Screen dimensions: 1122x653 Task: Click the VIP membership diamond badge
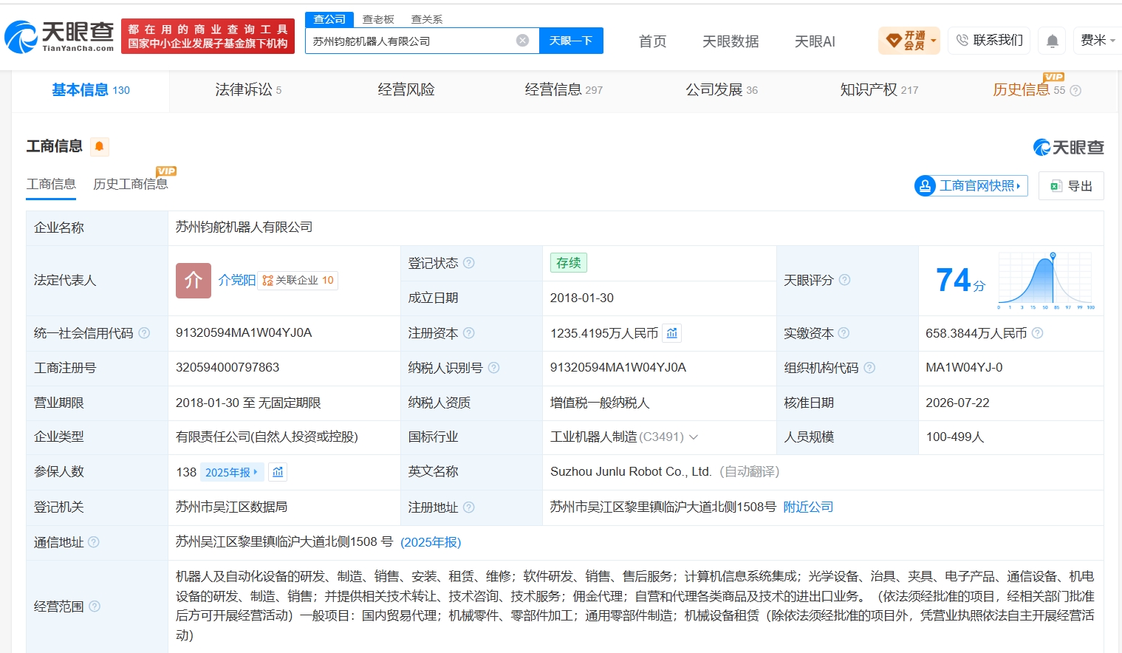[894, 40]
